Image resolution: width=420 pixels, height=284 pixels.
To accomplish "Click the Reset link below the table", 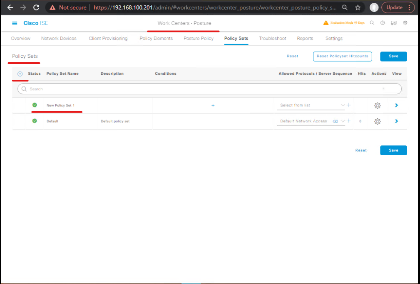I will [361, 150].
